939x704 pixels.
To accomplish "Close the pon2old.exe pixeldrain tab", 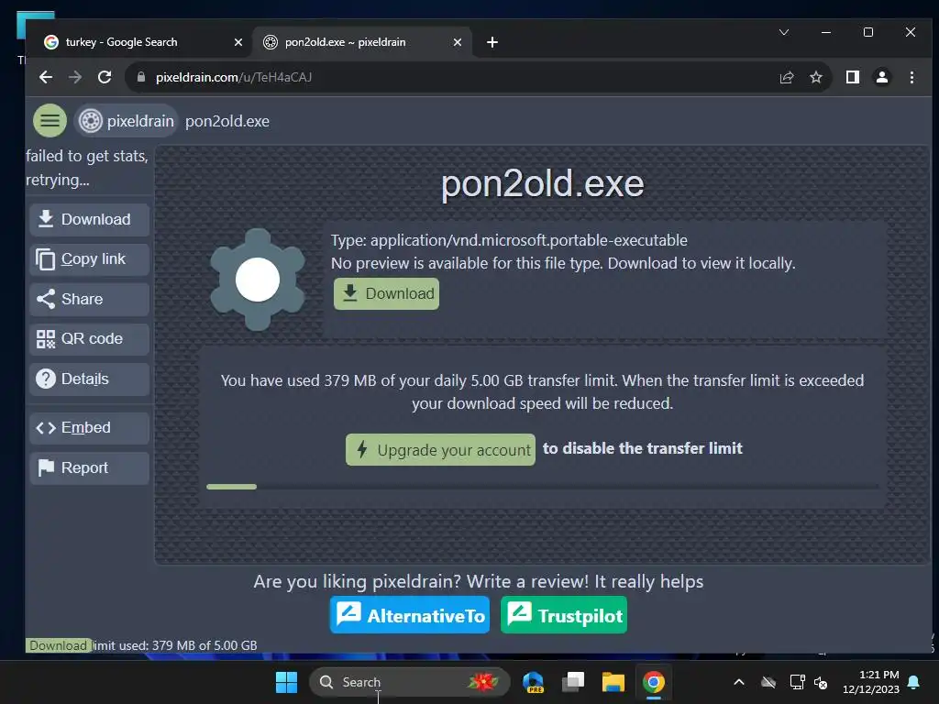I will [x=458, y=42].
